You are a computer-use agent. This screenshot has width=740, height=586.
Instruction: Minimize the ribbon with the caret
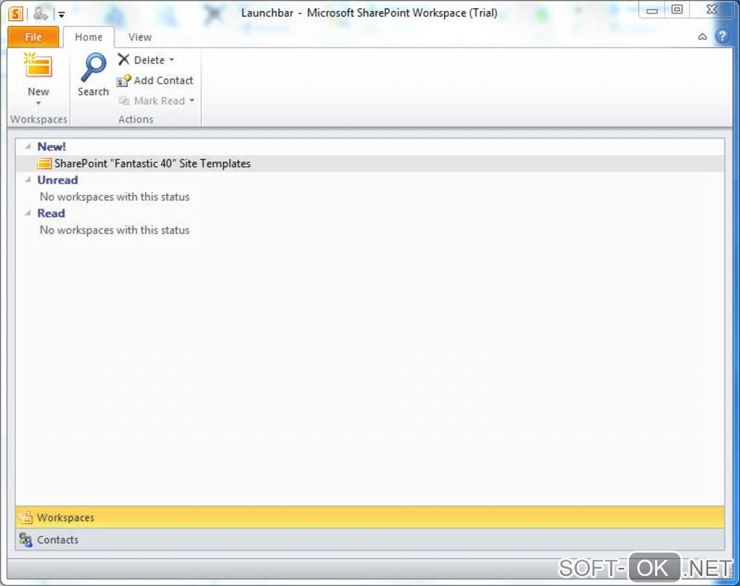click(x=702, y=37)
